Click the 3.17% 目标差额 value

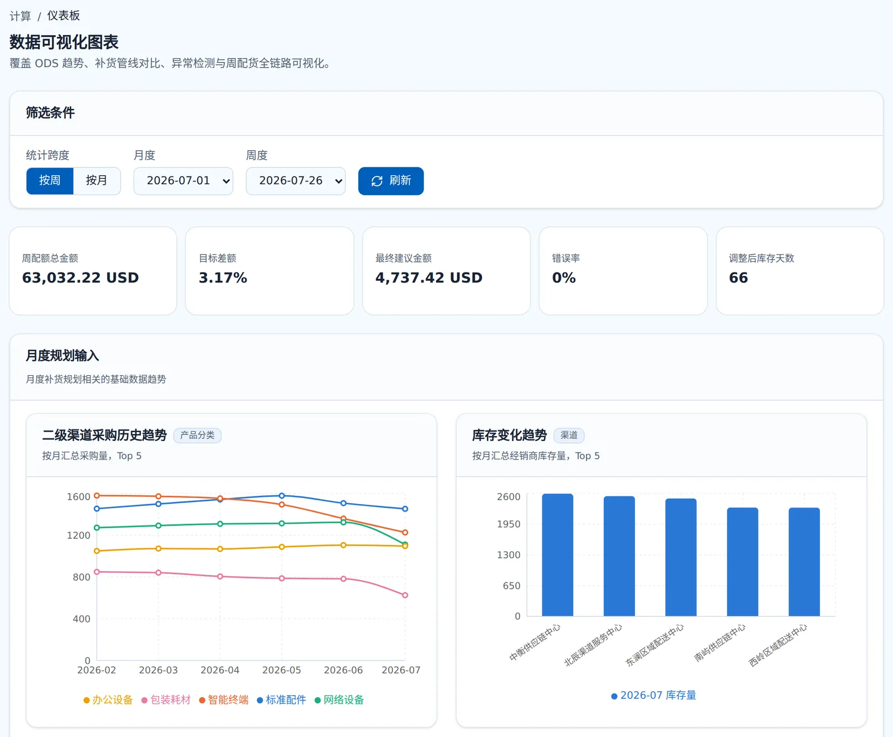coord(223,277)
